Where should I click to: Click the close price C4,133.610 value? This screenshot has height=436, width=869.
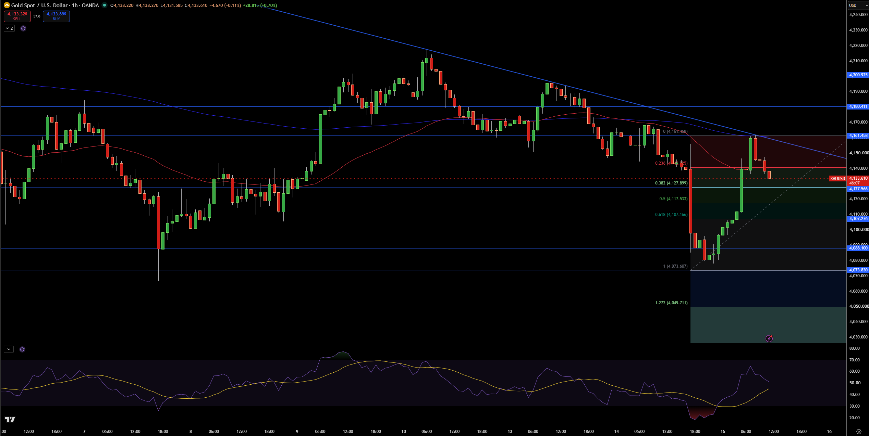tap(196, 5)
